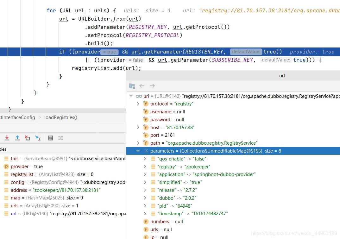Click the glasses watch icon beside url
The image size is (340, 239).
[139, 96]
